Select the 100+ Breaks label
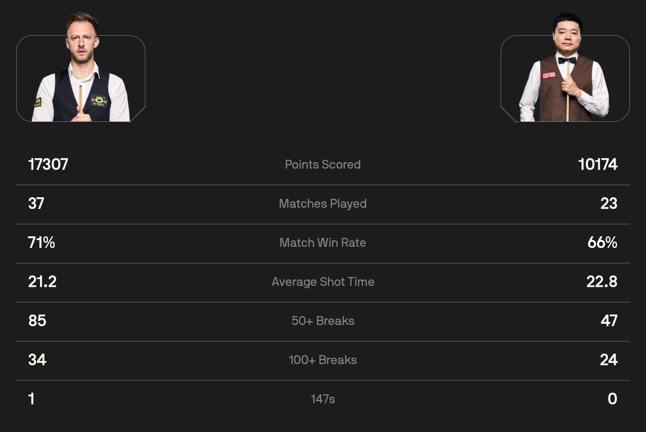Viewport: 646px width, 432px height. tap(323, 360)
